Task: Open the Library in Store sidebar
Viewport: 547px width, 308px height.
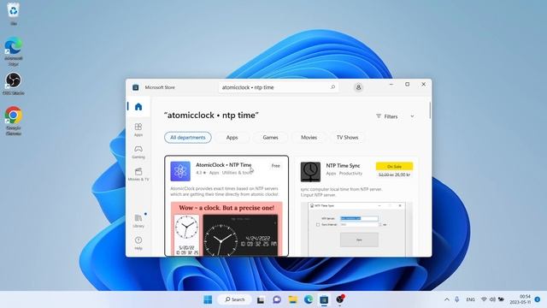Action: 138,221
